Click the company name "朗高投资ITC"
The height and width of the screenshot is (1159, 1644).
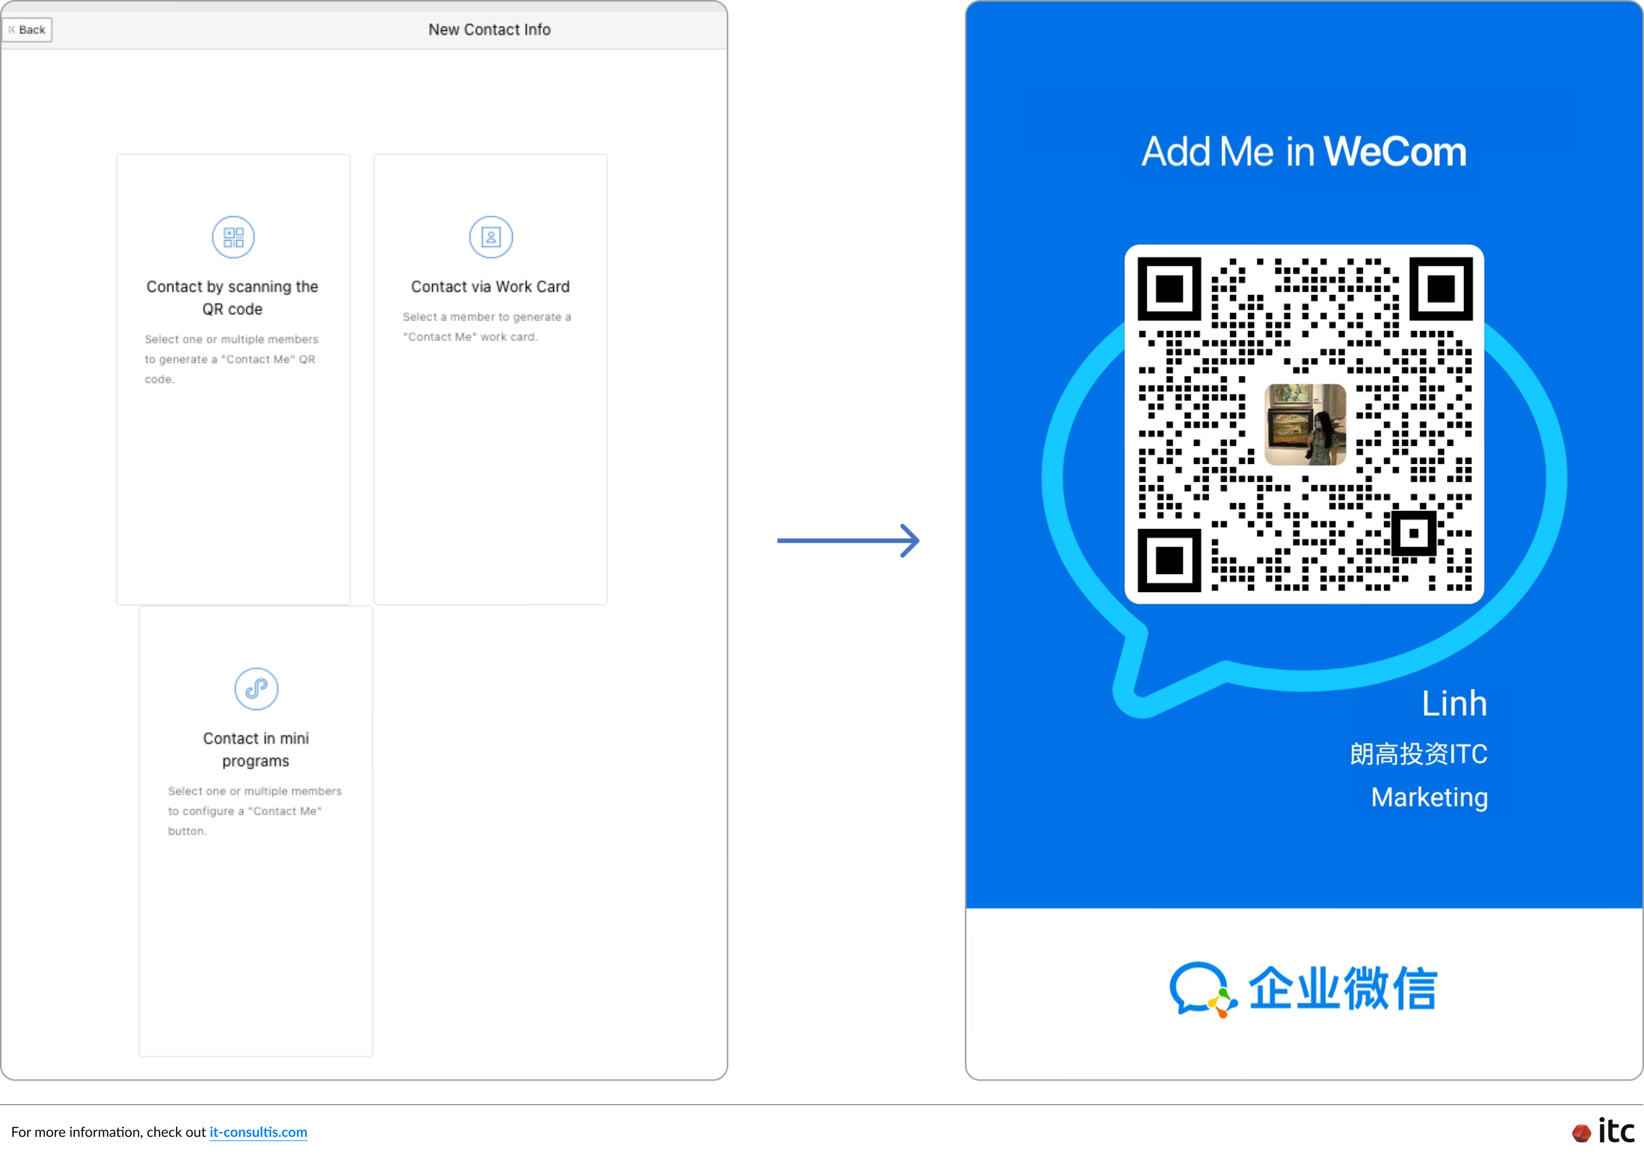tap(1418, 754)
